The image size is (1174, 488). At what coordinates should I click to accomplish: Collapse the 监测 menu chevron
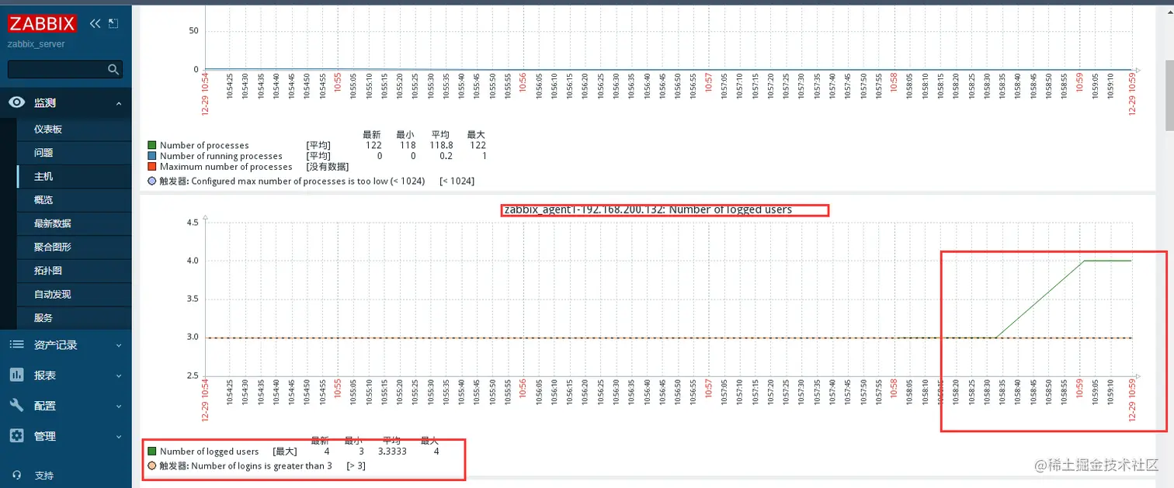pyautogui.click(x=119, y=103)
